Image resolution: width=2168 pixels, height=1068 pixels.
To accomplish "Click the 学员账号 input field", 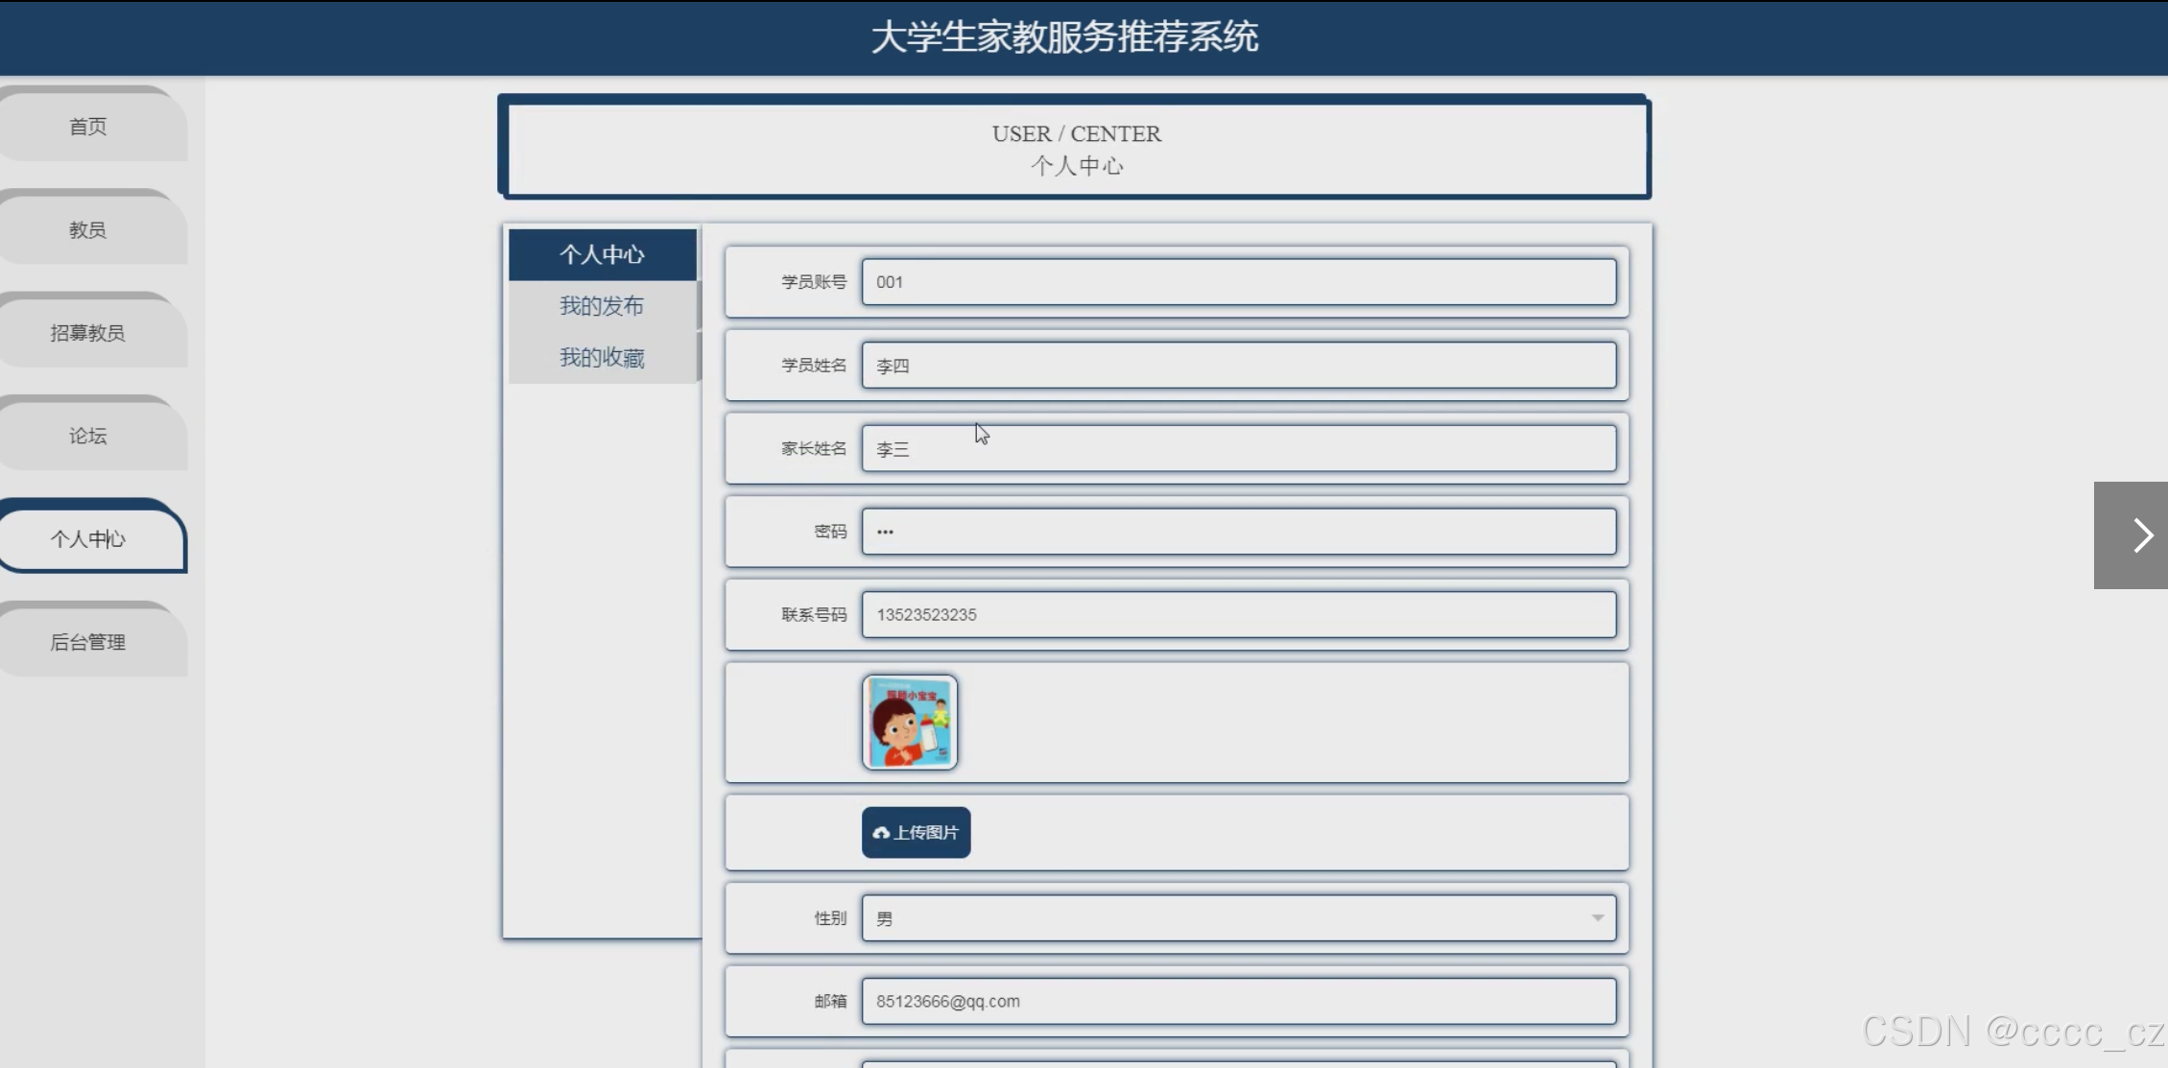I will [x=1238, y=282].
